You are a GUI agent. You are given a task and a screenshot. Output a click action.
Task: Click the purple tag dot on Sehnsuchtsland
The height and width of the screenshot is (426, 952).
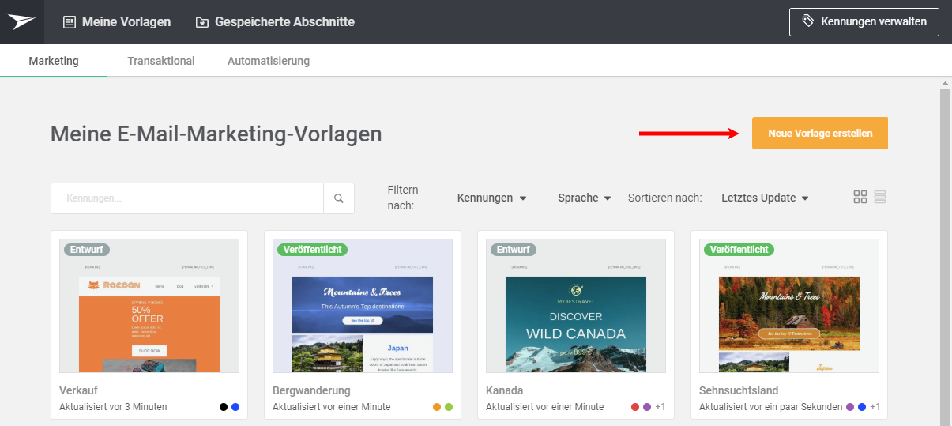(850, 407)
